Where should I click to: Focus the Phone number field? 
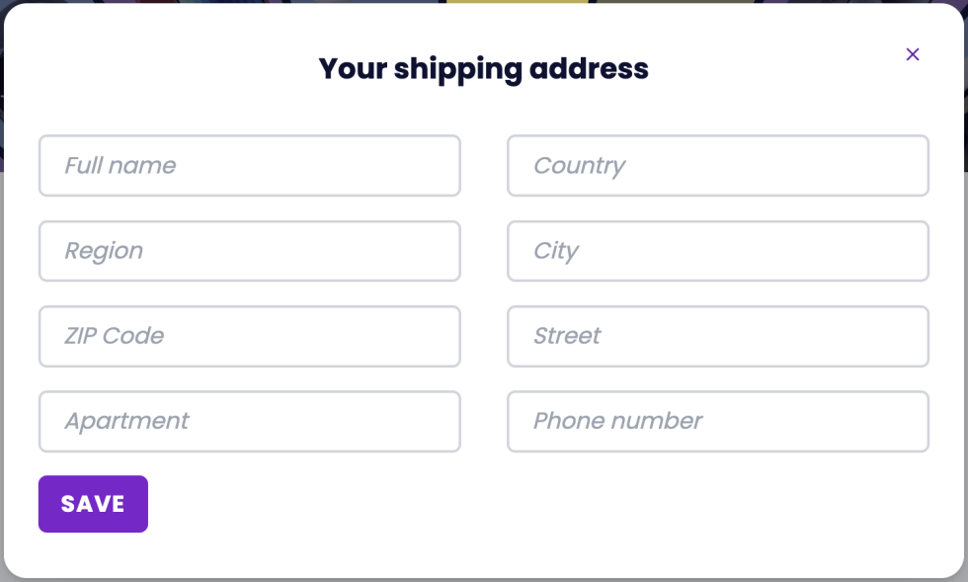tap(717, 421)
